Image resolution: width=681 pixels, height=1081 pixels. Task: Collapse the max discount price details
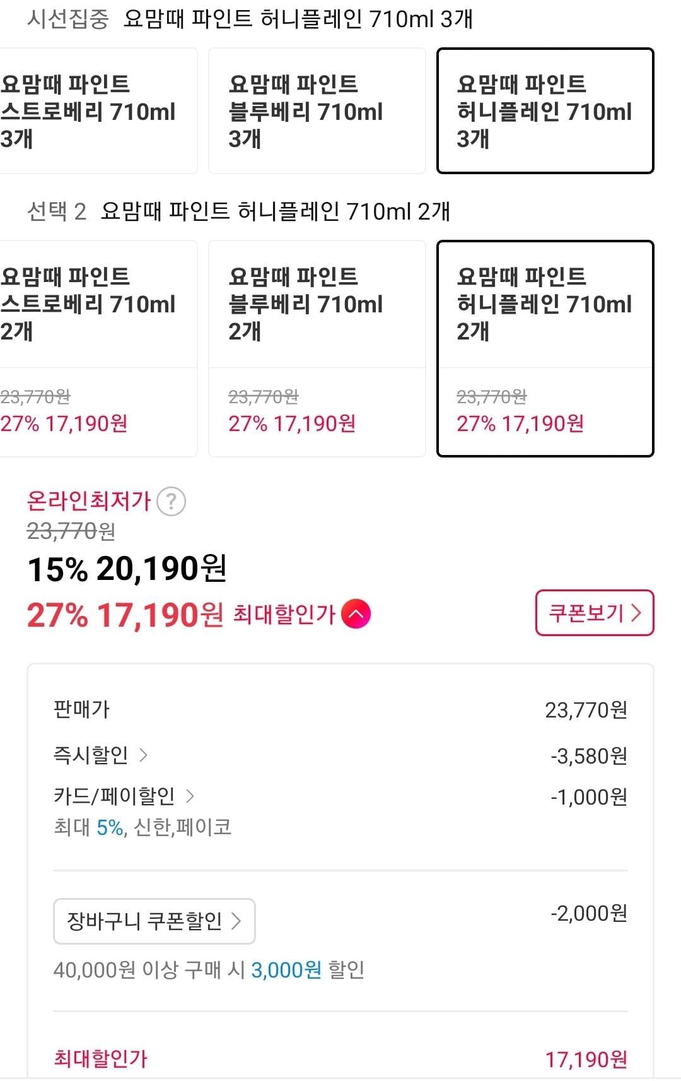pos(356,614)
